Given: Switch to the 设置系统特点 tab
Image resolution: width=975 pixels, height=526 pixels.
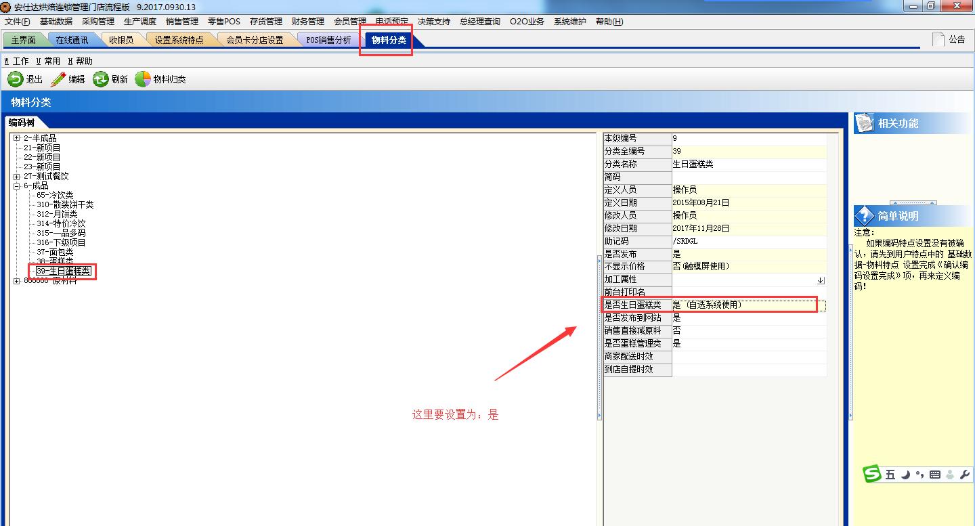Looking at the screenshot, I should click(179, 40).
